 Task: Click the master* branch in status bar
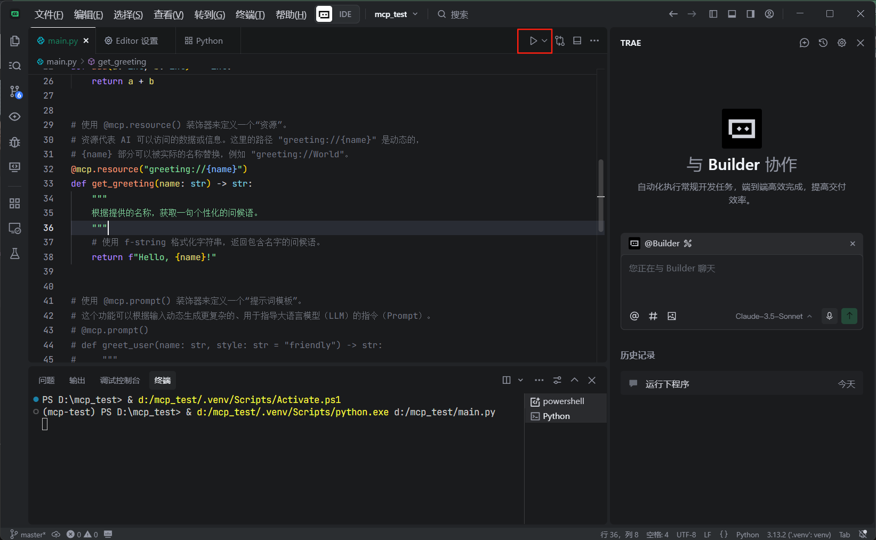tap(28, 534)
